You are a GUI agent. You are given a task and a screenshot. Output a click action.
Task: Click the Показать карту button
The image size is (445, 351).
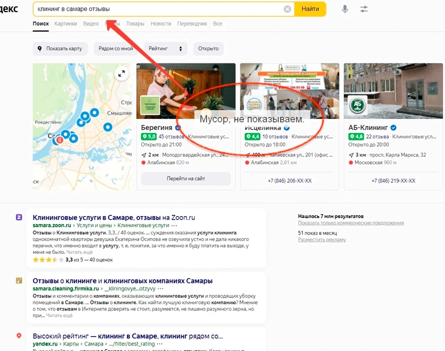pyautogui.click(x=60, y=48)
